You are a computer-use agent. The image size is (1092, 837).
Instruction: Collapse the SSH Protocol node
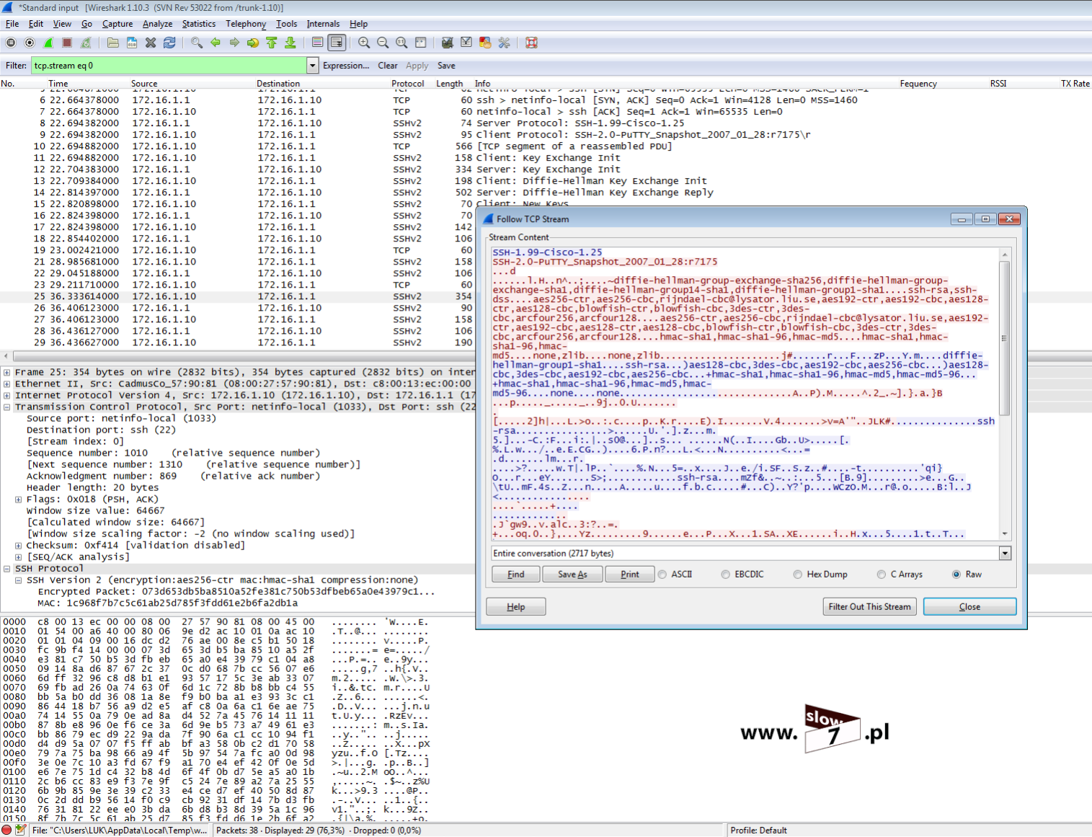tap(6, 569)
